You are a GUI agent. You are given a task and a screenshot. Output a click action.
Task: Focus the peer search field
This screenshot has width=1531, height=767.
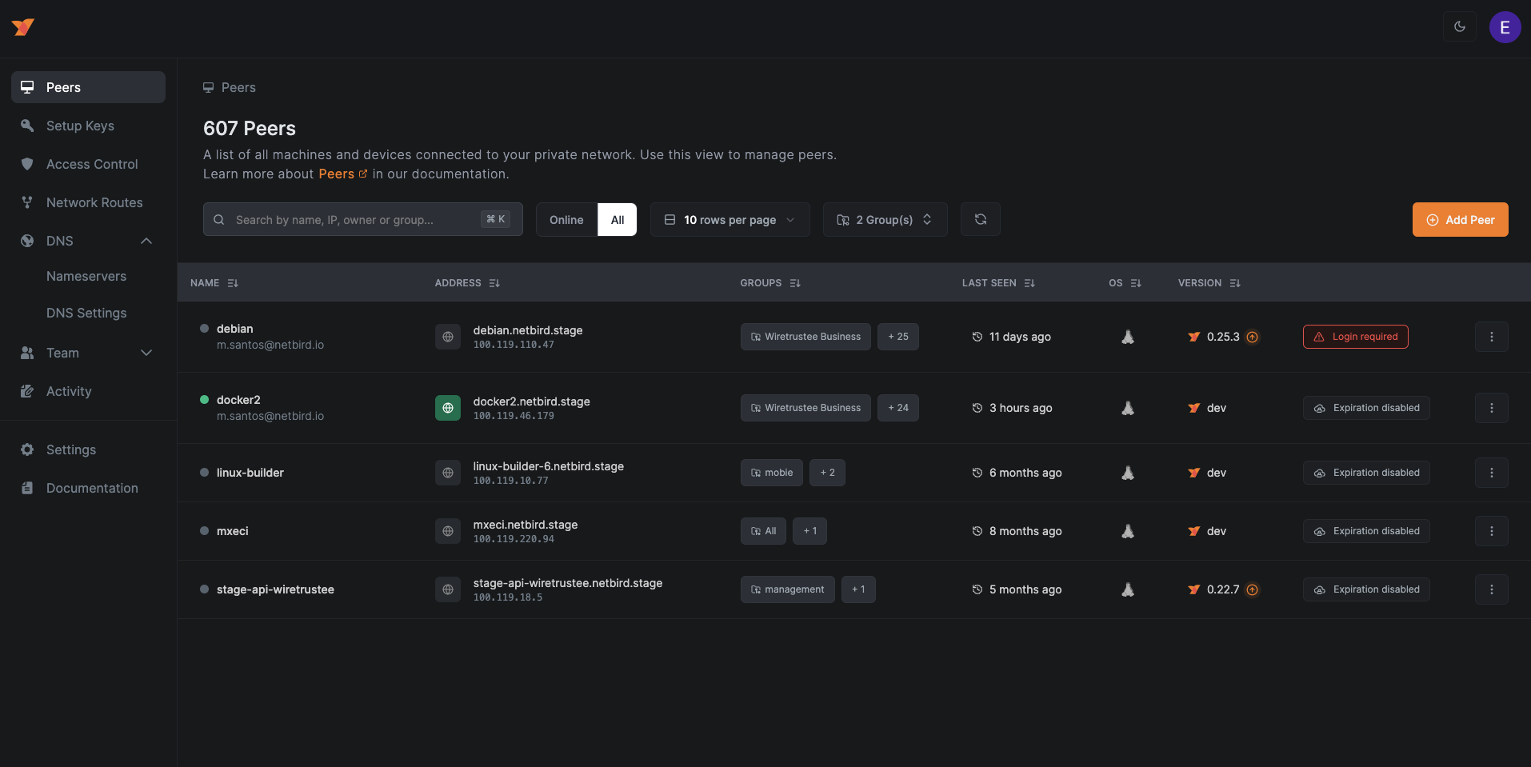point(363,219)
